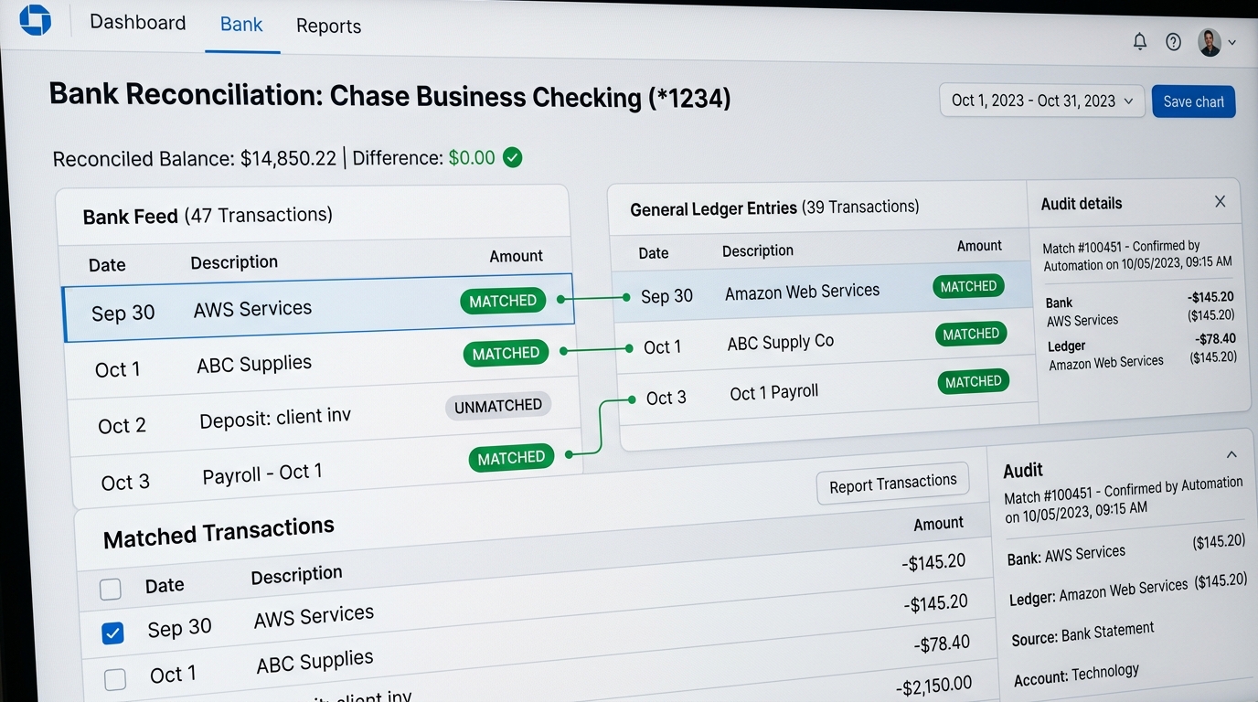Toggle the select-all checkbox in Matched Transactions
Viewport: 1258px width, 702px height.
point(110,590)
